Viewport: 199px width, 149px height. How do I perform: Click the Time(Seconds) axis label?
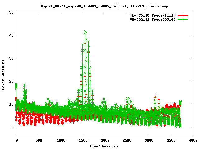(x=104, y=146)
